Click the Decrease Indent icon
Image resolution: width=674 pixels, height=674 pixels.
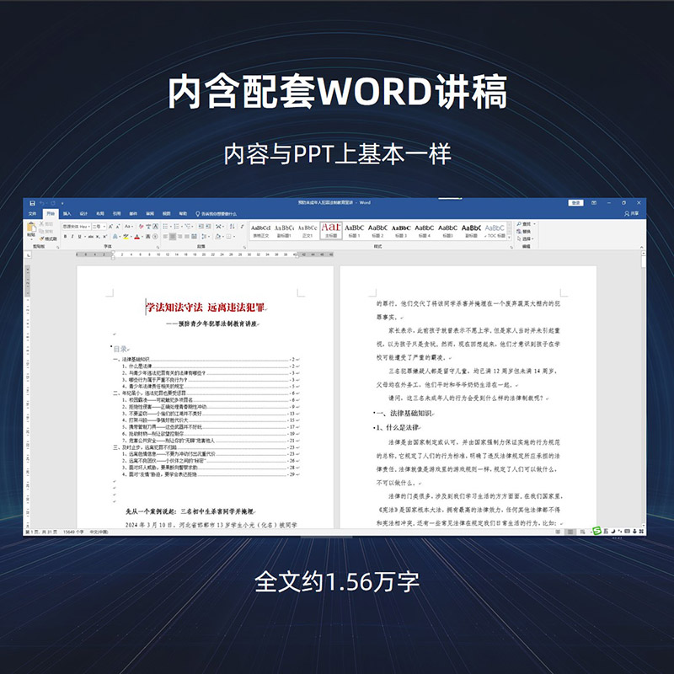201,226
